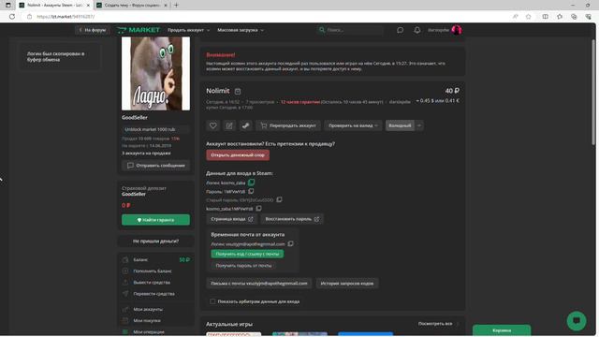Image resolution: width=599 pixels, height=337 pixels.
Task: Open the GoodSeller seller profile name link
Action: 135,118
